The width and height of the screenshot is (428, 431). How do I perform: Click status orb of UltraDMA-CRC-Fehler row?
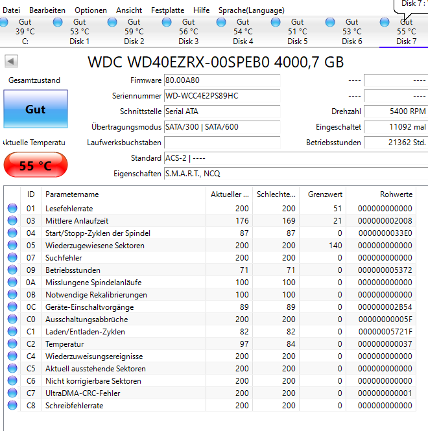coord(12,393)
